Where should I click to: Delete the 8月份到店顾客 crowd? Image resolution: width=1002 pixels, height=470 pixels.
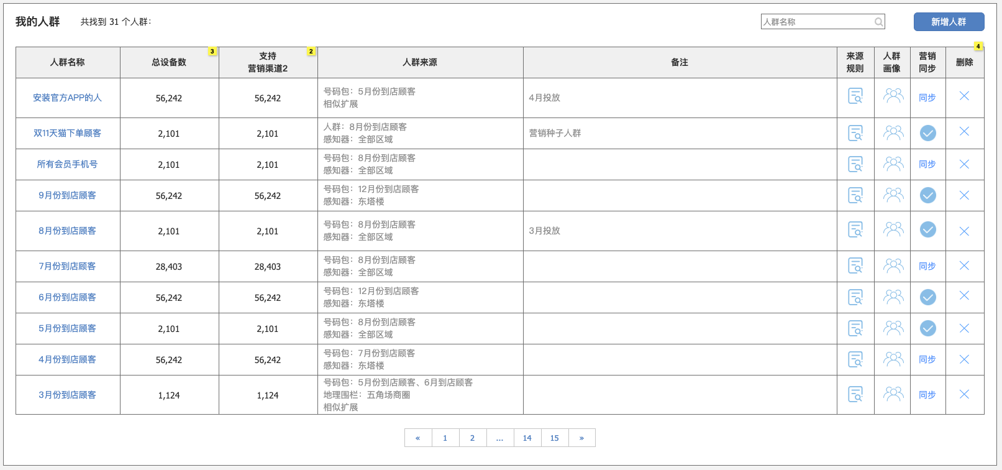point(964,231)
